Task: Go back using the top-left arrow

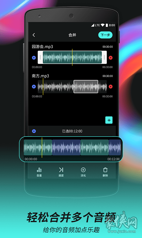Action: (34, 35)
